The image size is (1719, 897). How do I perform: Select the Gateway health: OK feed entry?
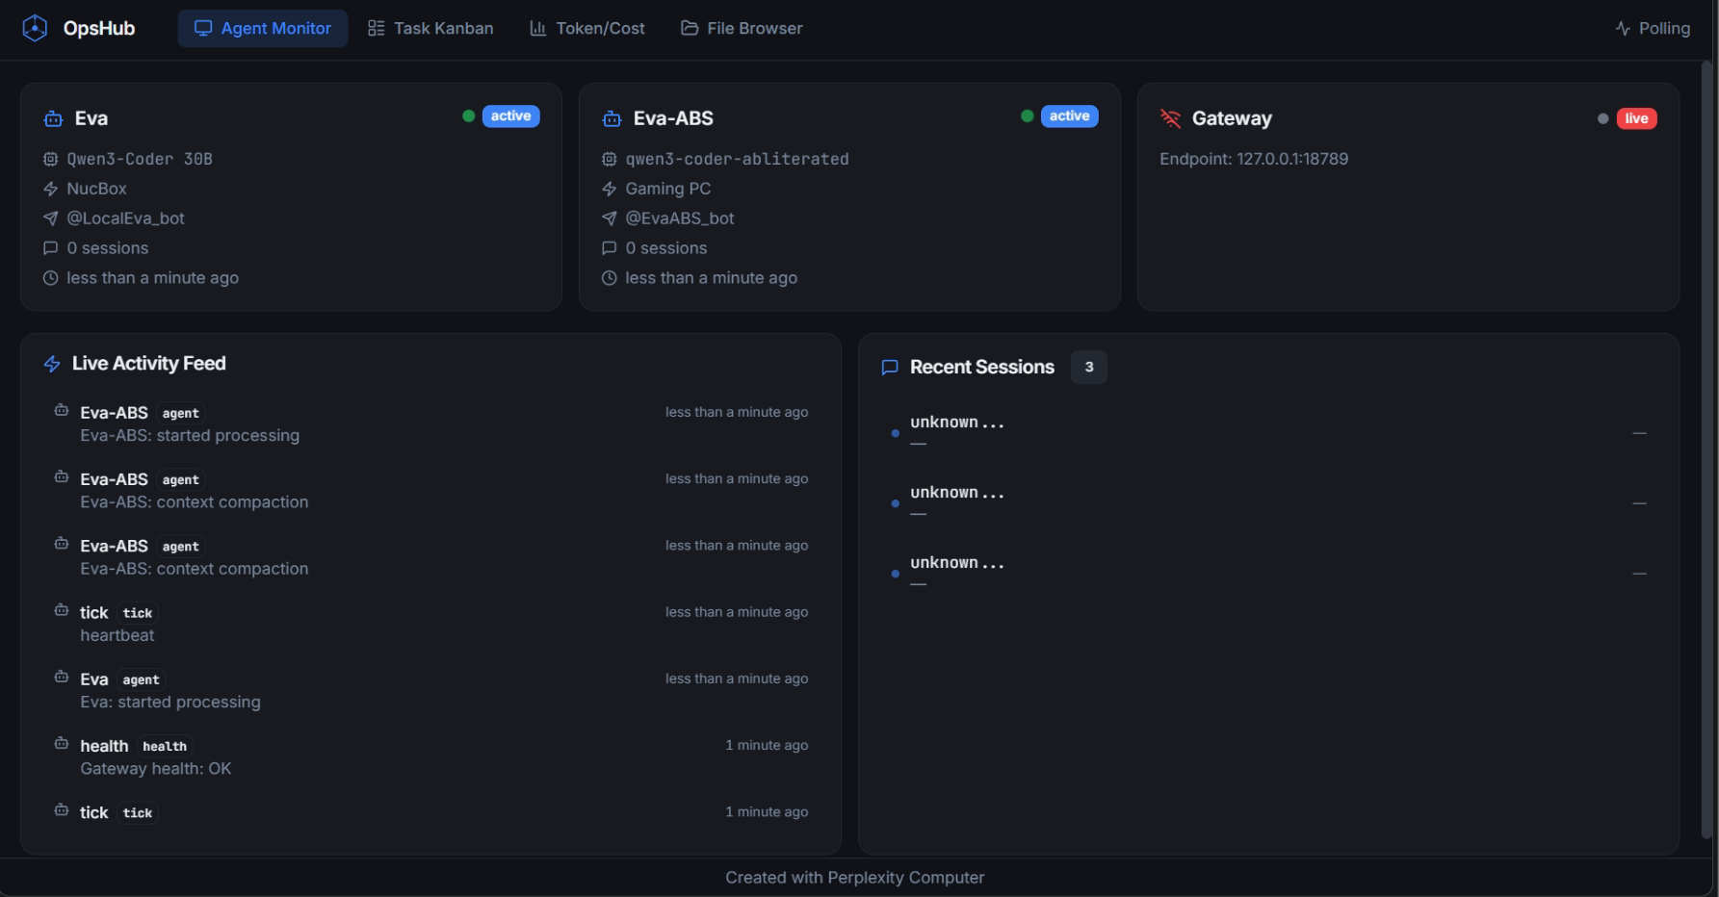point(156,769)
